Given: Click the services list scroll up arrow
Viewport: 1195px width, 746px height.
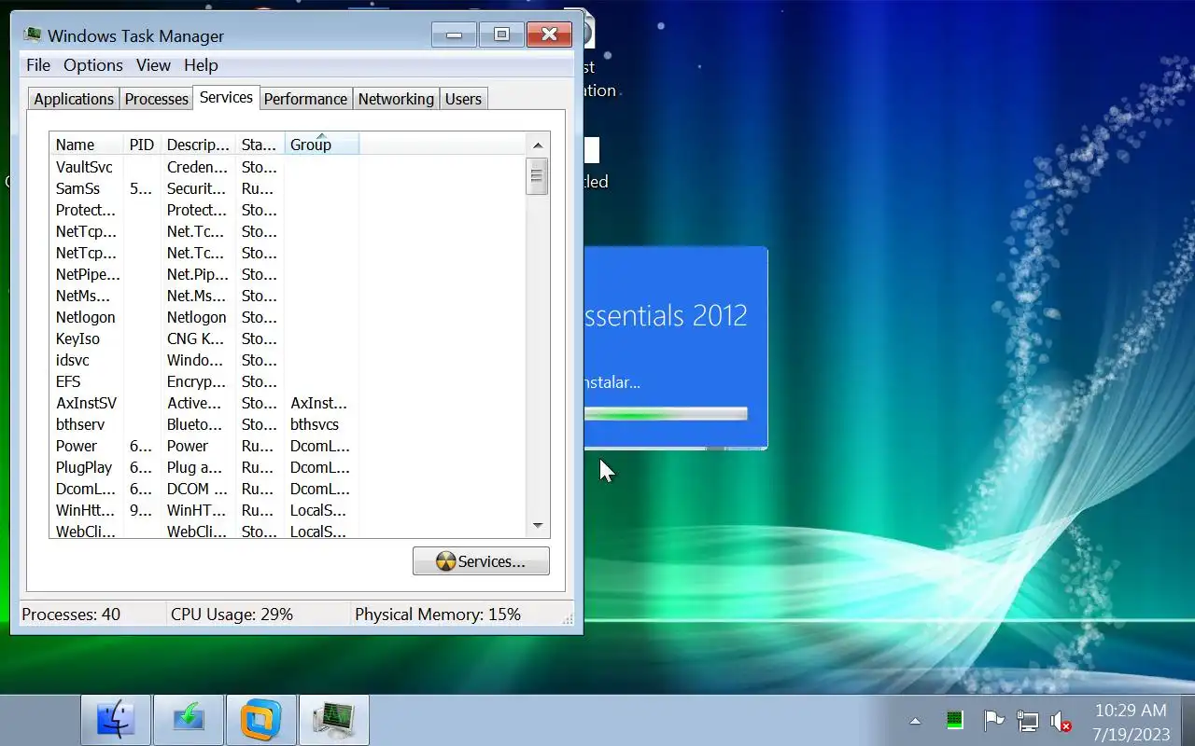Looking at the screenshot, I should pyautogui.click(x=538, y=145).
